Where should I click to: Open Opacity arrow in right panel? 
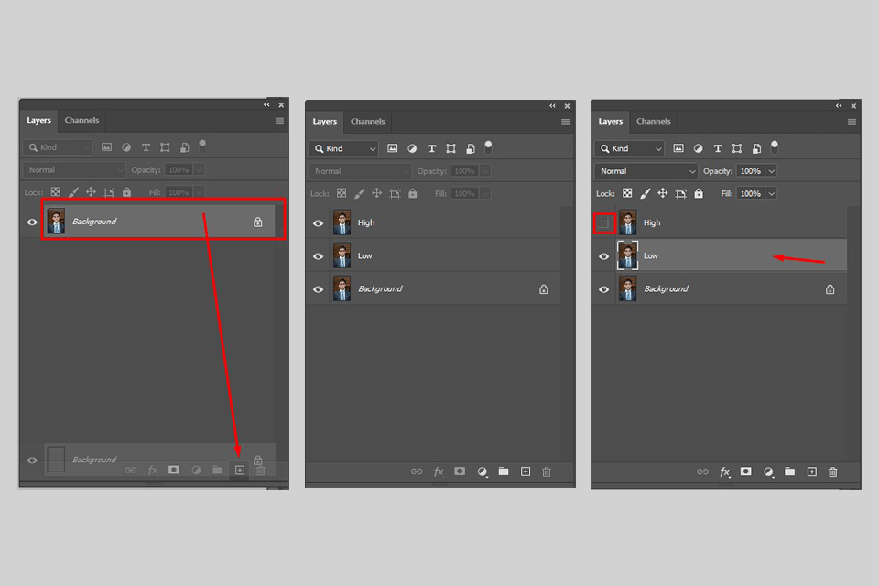pyautogui.click(x=772, y=171)
